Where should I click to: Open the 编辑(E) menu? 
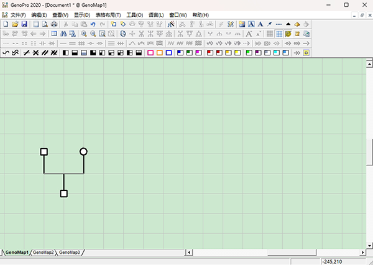pyautogui.click(x=39, y=15)
